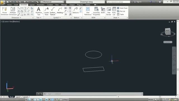
Task: Insert a Title Border
Action: tap(109, 11)
